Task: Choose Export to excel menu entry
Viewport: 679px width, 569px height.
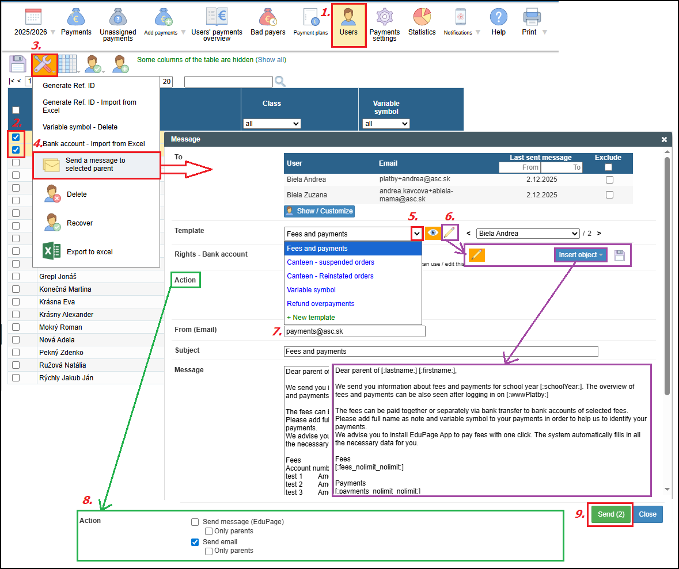Action: click(89, 251)
